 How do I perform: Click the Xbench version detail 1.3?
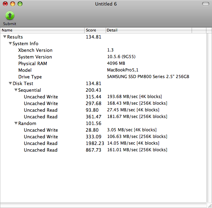pos(110,50)
